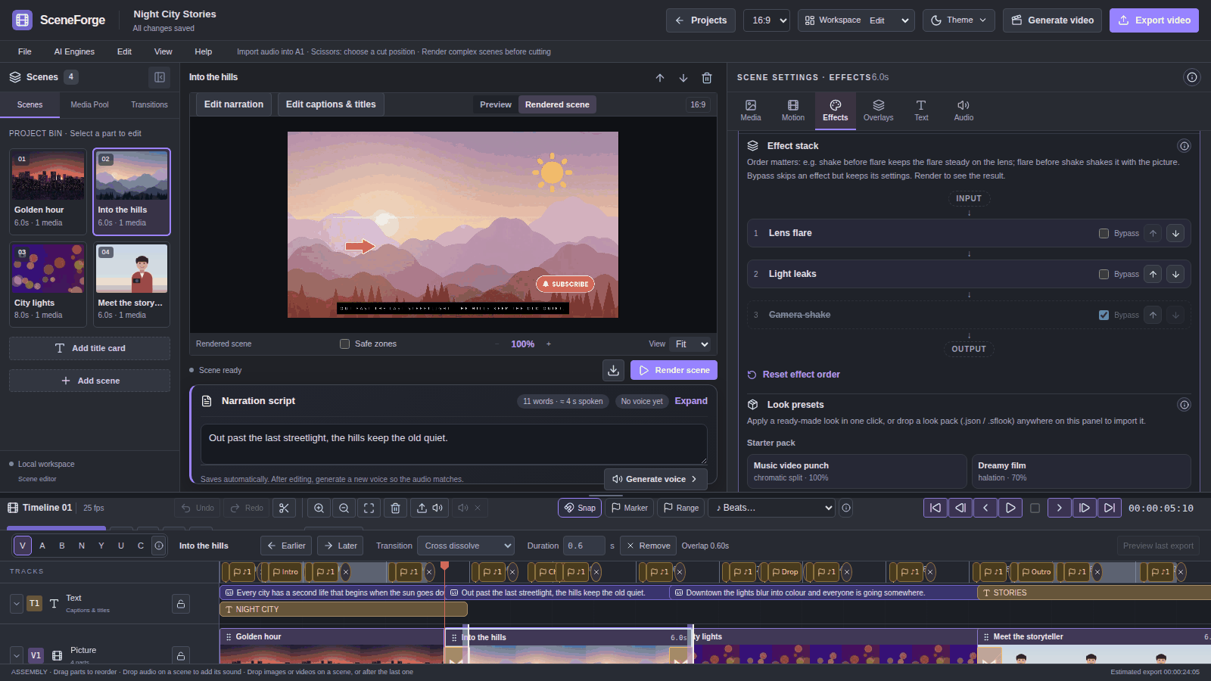Enable Bypass for Light leaks effect
Screen dimensions: 1211x681
(1104, 274)
